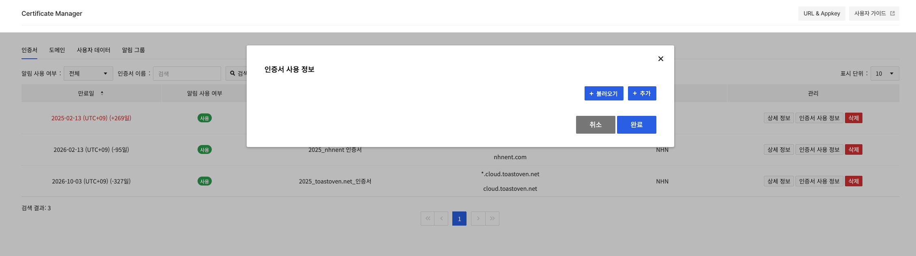Image resolution: width=916 pixels, height=256 pixels.
Task: Click the *.cloud.toastoven.net domain text
Action: point(510,174)
